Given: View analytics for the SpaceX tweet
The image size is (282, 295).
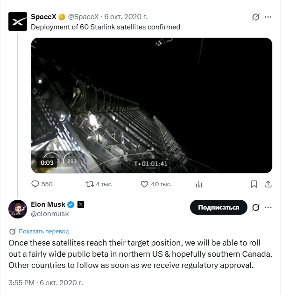Looking at the screenshot, I should [x=199, y=184].
